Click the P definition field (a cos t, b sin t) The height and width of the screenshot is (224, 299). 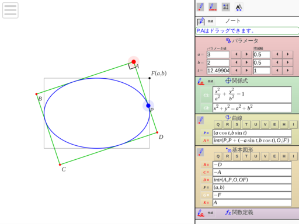click(252, 133)
